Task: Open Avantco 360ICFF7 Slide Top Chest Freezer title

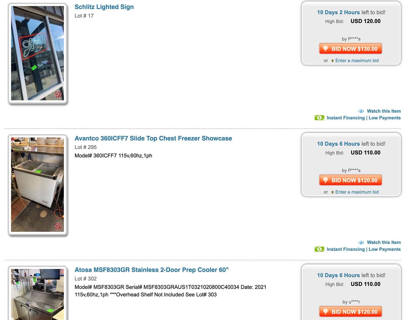Action: click(x=153, y=138)
